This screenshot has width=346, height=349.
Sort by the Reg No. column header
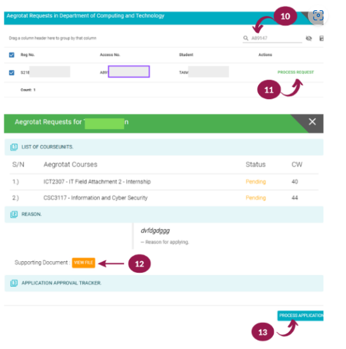pyautogui.click(x=27, y=55)
